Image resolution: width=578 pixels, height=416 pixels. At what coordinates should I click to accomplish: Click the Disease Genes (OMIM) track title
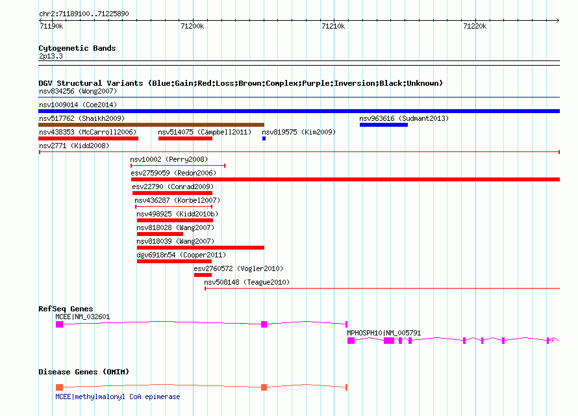pyautogui.click(x=84, y=372)
